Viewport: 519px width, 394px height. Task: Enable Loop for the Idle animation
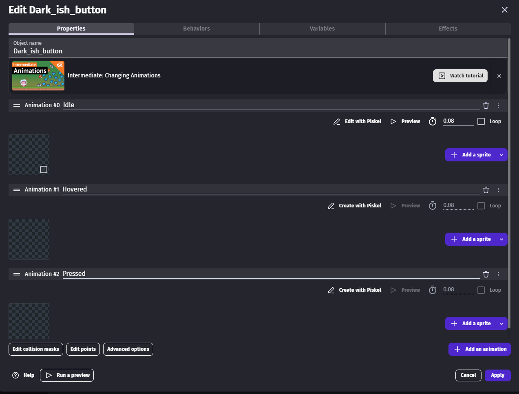tap(481, 121)
